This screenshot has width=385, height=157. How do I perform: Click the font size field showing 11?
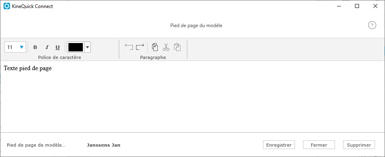pos(15,47)
